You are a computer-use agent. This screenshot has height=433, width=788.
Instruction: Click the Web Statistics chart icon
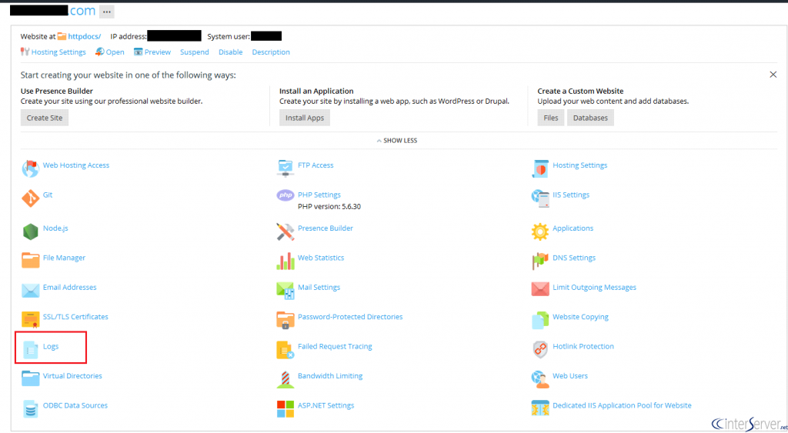tap(285, 261)
